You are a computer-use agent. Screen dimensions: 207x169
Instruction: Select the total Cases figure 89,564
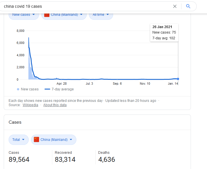(x=19, y=160)
